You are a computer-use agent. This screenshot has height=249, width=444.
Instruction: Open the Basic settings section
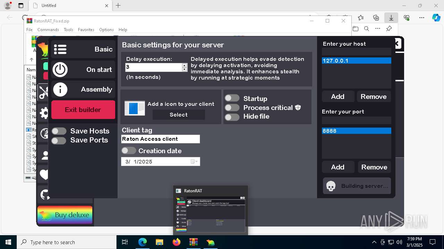(83, 49)
